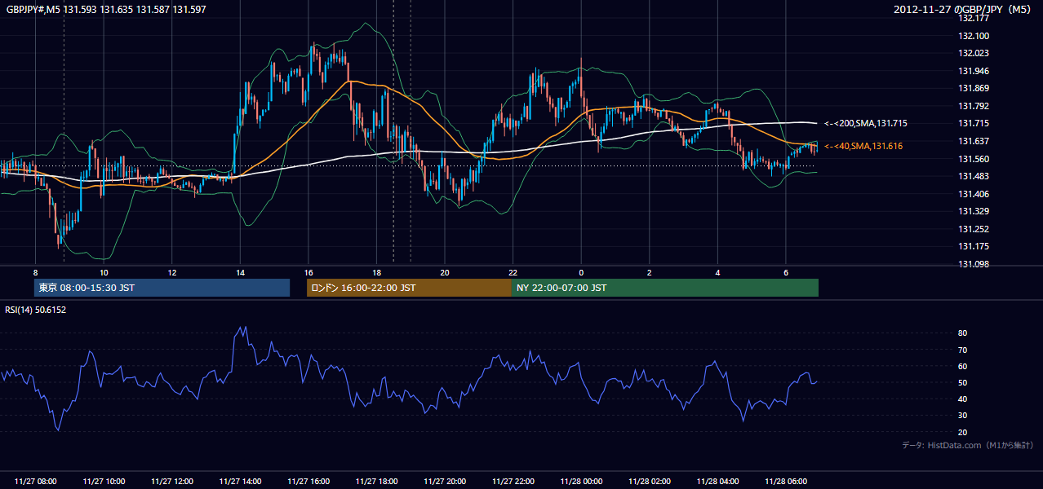
Task: Click price level 131.792 on the axis
Action: 974,106
